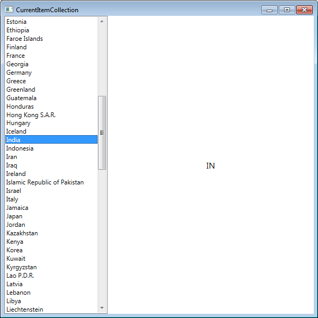Click the scrollbar up arrow
This screenshot has width=318, height=318.
pyautogui.click(x=102, y=21)
